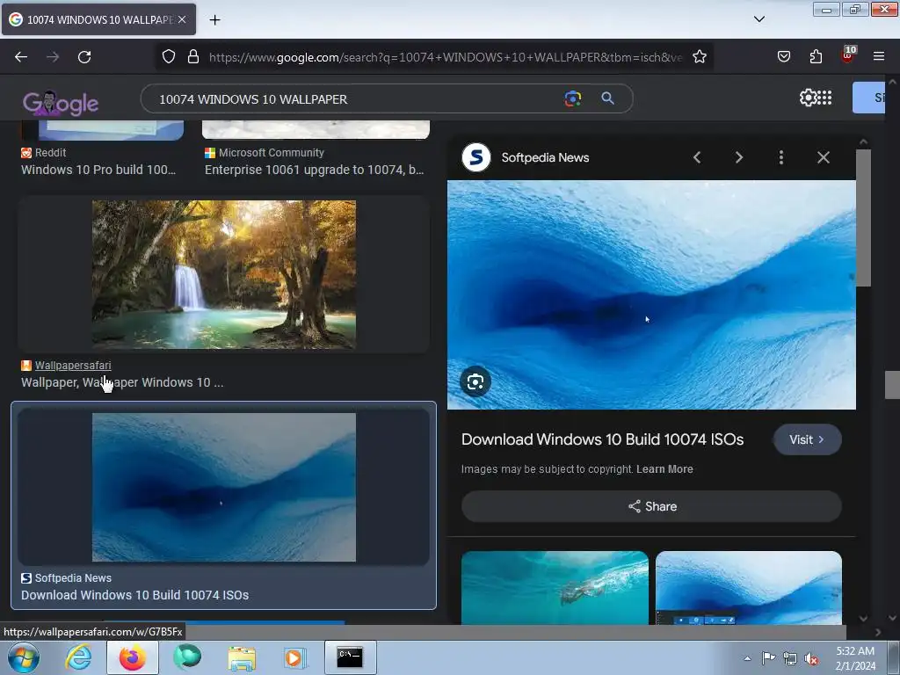
Task: List all tabs with the dropdown arrow
Action: tap(759, 19)
